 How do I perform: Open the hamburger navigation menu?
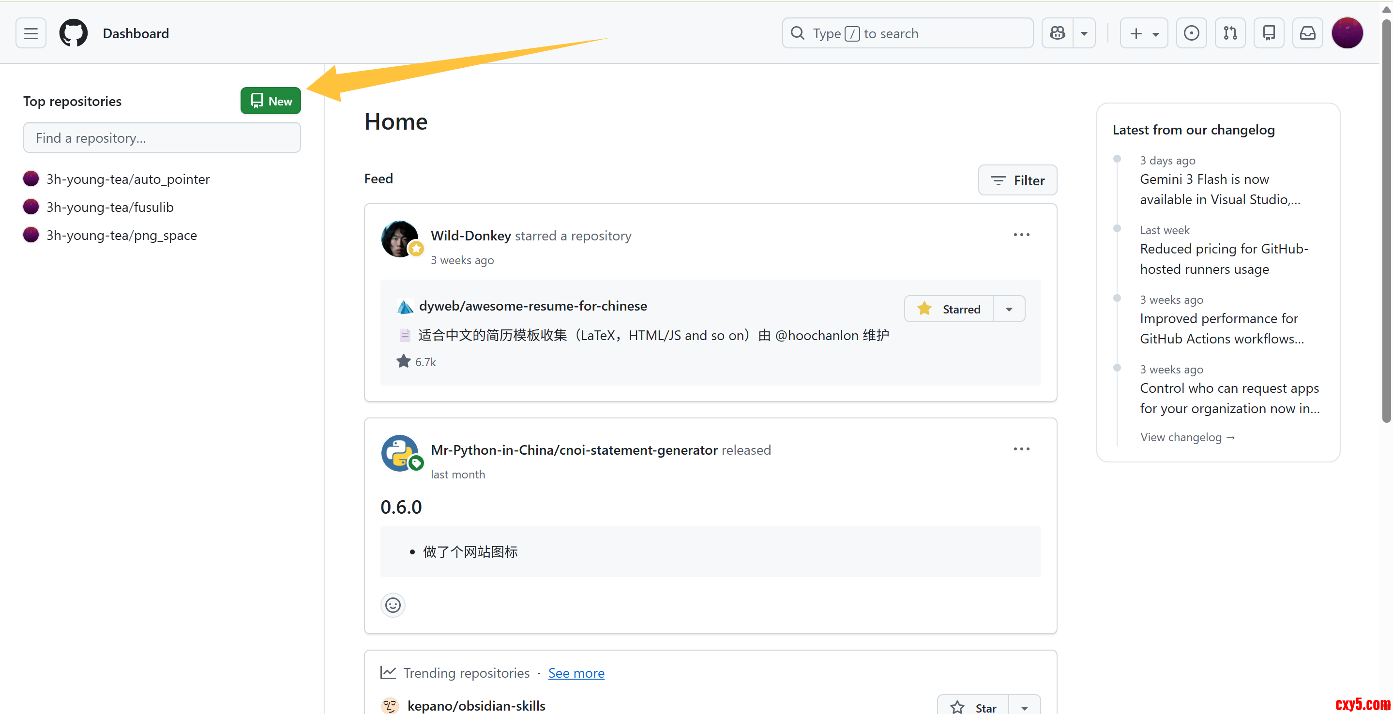(x=31, y=33)
